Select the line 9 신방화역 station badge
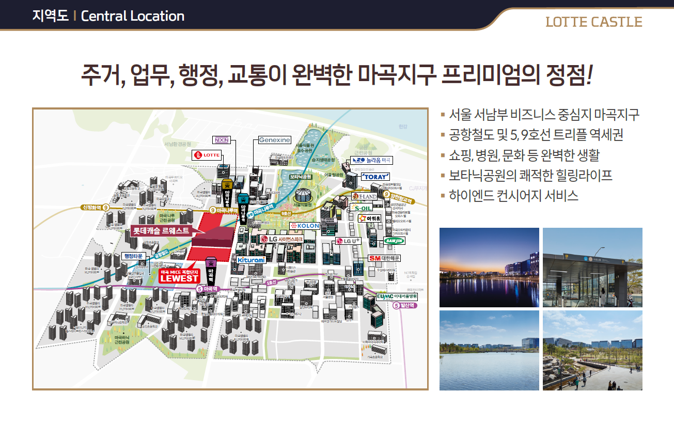This screenshot has height=423, width=674. tap(95, 208)
